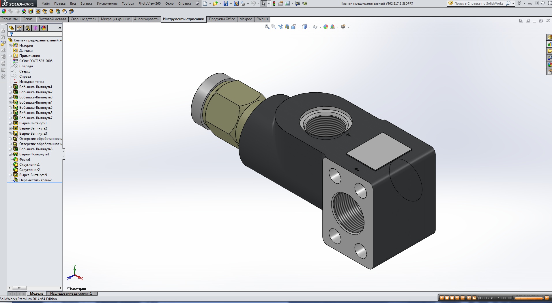
Task: Expand the Бобышка-Вытянуть8 feature
Action: 10,149
